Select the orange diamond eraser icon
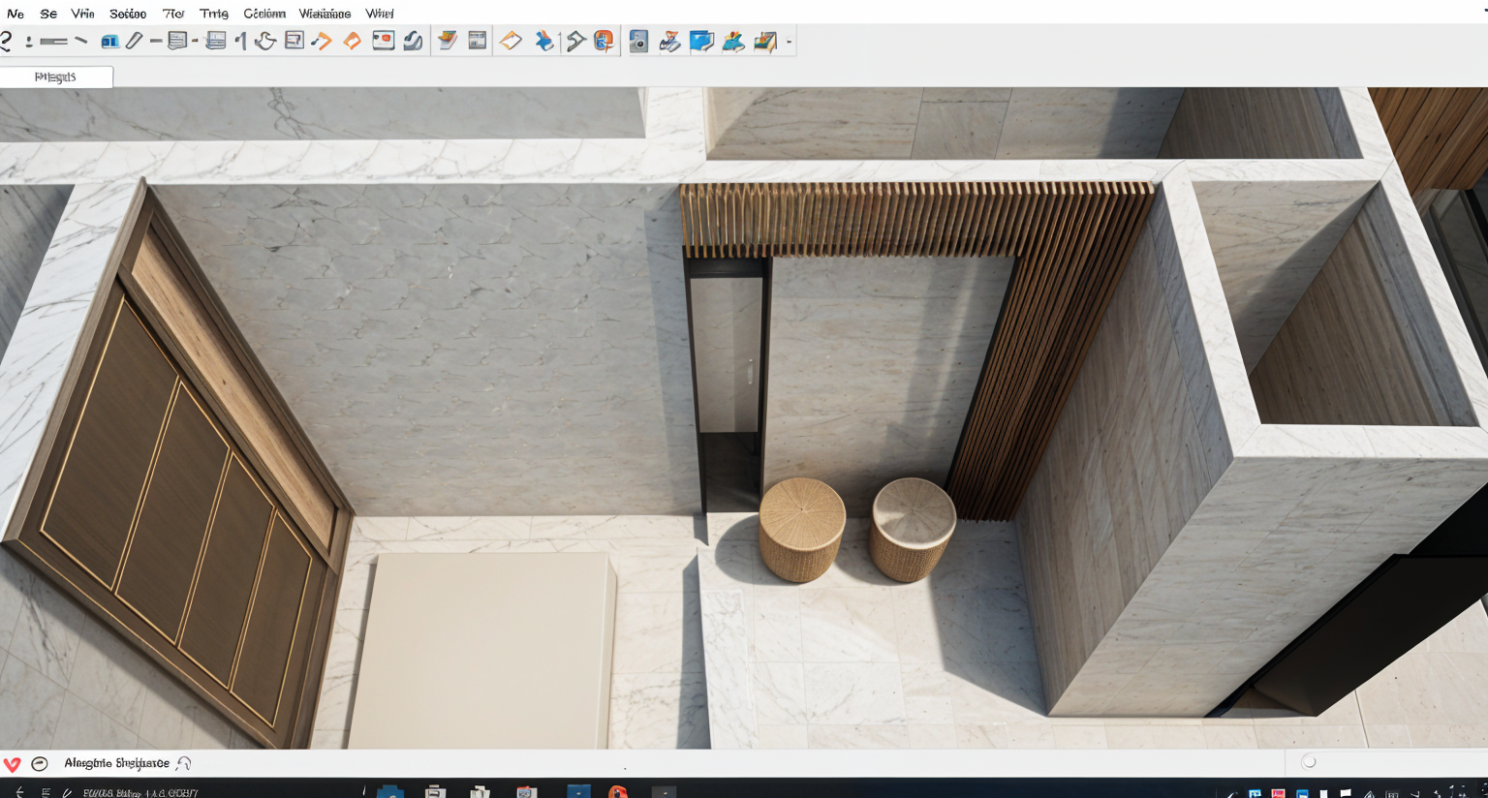Viewport: 1488px width, 798px height. [353, 41]
